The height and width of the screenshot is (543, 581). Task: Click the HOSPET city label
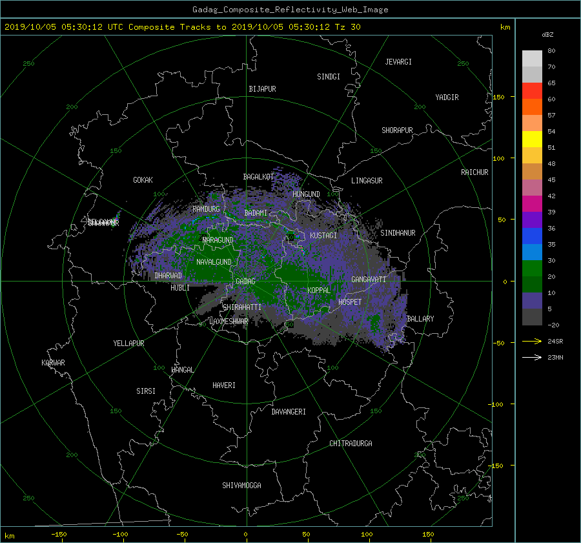pos(350,302)
